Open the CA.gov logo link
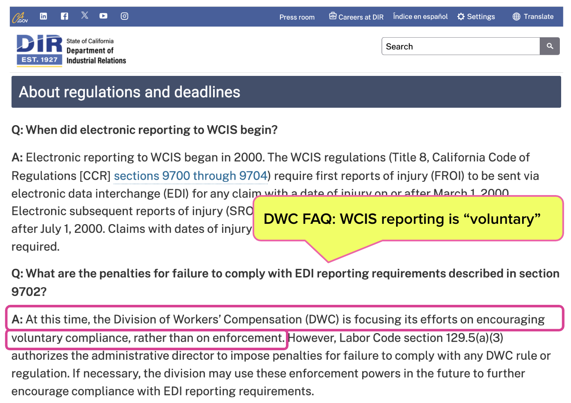Screen dimensions: 571x403 point(20,17)
